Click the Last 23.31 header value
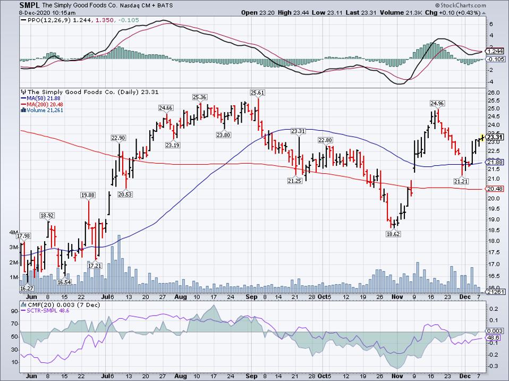509x381 pixels. (x=362, y=13)
